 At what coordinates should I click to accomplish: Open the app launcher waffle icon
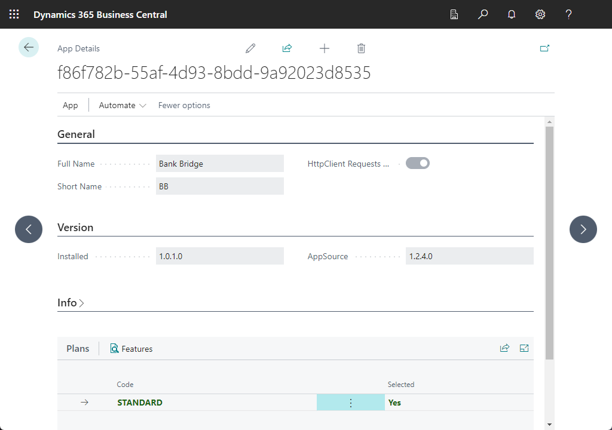click(x=14, y=14)
